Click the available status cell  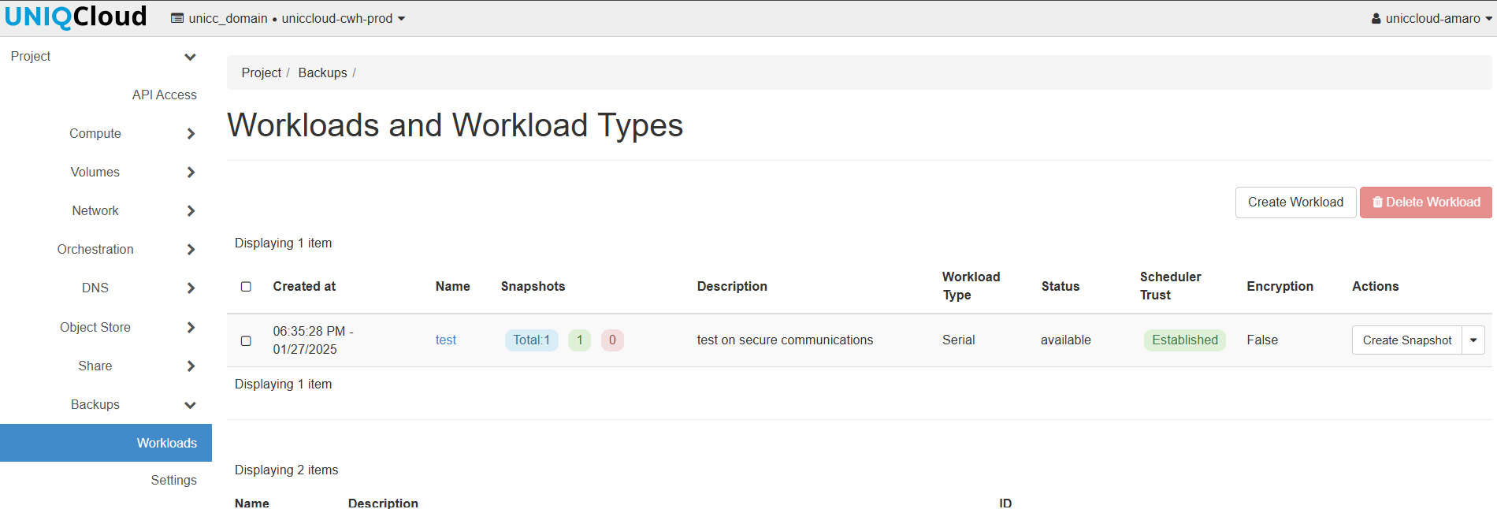[1065, 340]
